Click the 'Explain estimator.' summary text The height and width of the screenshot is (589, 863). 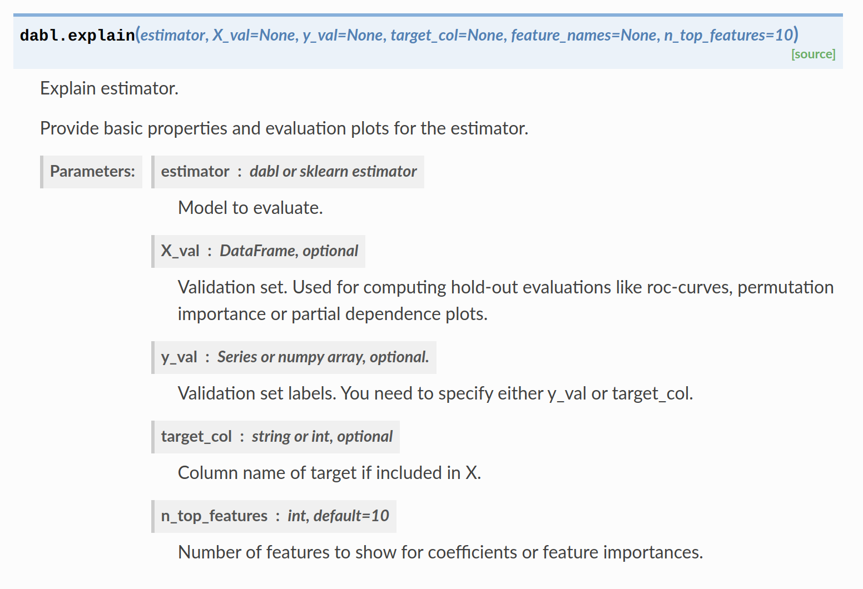(x=109, y=88)
